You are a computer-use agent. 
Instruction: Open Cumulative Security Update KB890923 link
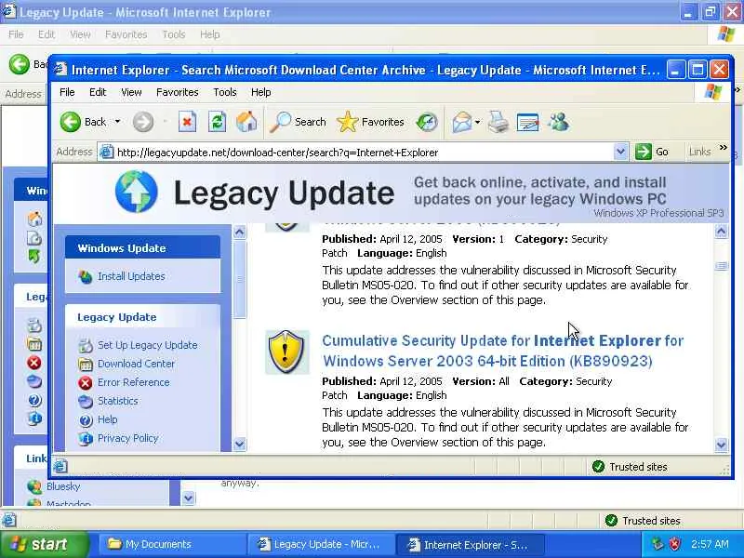point(503,351)
